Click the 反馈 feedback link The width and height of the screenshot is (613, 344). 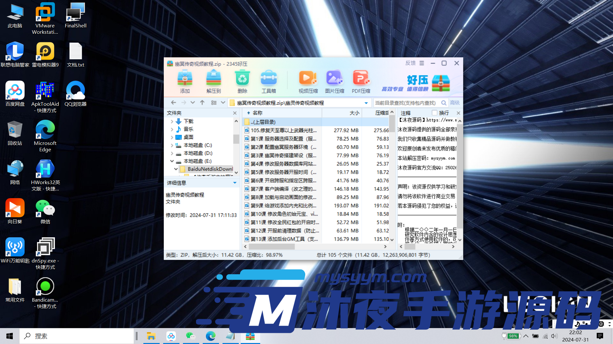(410, 63)
